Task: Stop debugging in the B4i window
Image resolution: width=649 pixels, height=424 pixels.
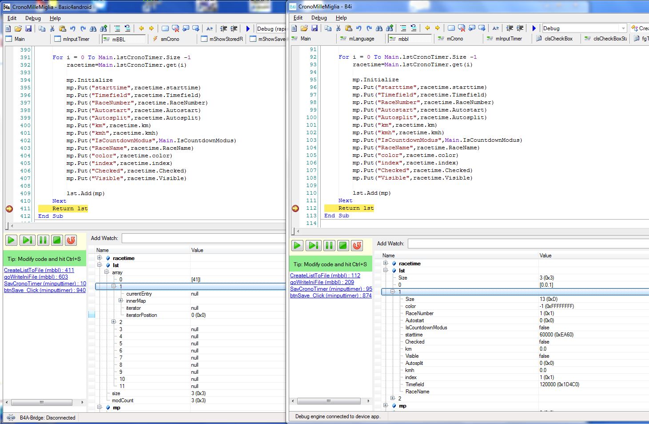Action: pos(343,245)
